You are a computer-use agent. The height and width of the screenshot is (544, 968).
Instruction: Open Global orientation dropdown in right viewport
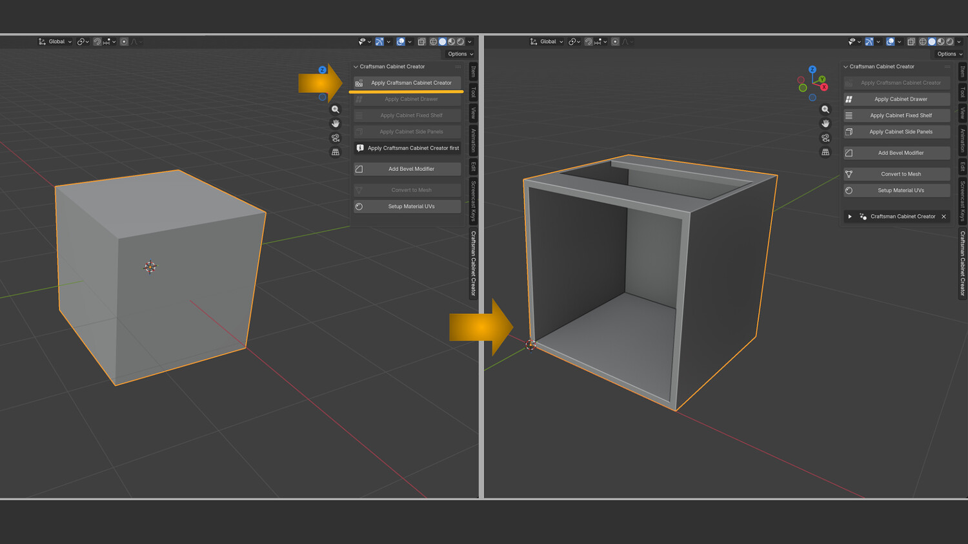(x=547, y=42)
